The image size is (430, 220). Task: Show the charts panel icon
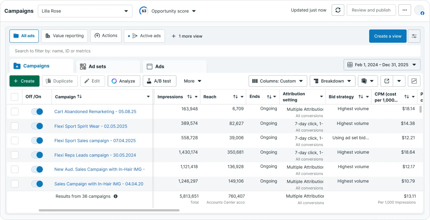tap(414, 81)
